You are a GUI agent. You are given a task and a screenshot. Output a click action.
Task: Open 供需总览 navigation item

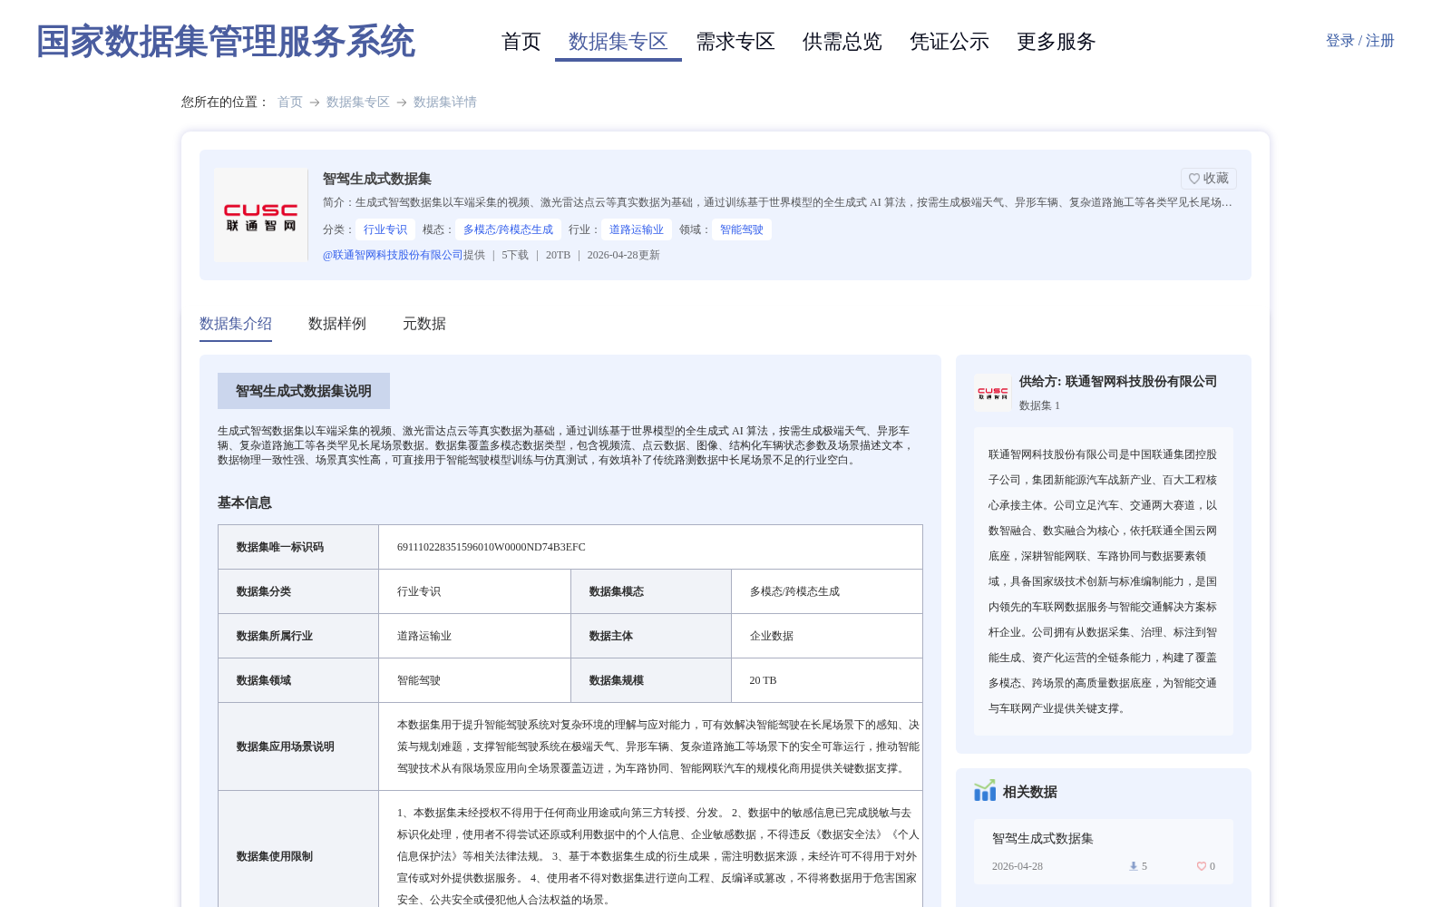coord(842,42)
